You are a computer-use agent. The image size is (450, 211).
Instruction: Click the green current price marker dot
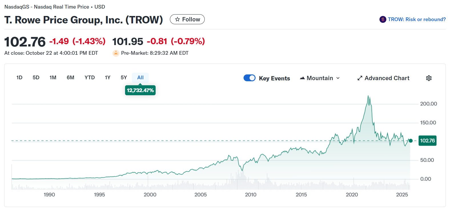click(410, 141)
